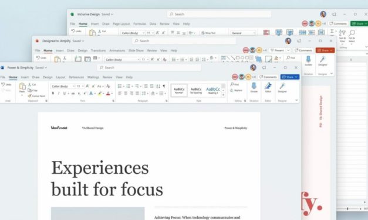Clear all formatting in the Word ribbon
This screenshot has height=220, width=368.
(108, 87)
